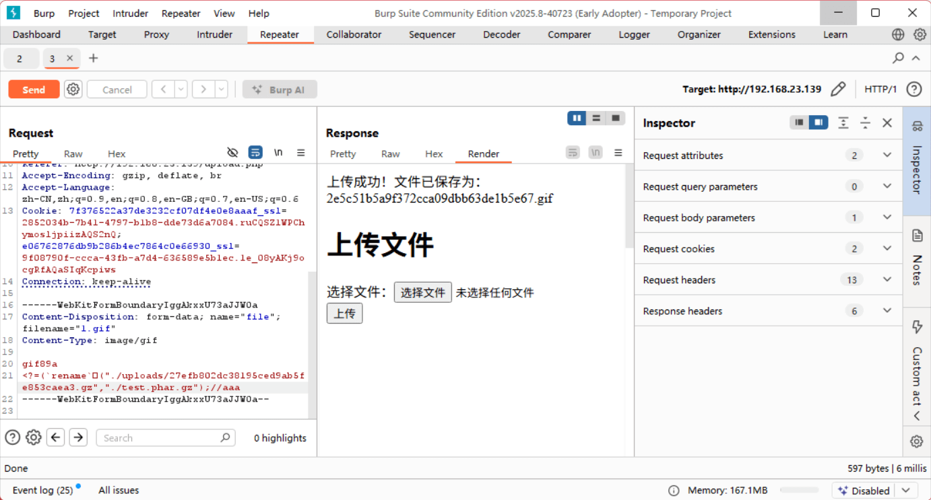The image size is (931, 500).
Task: Jump to previous search match
Action: tap(56, 437)
